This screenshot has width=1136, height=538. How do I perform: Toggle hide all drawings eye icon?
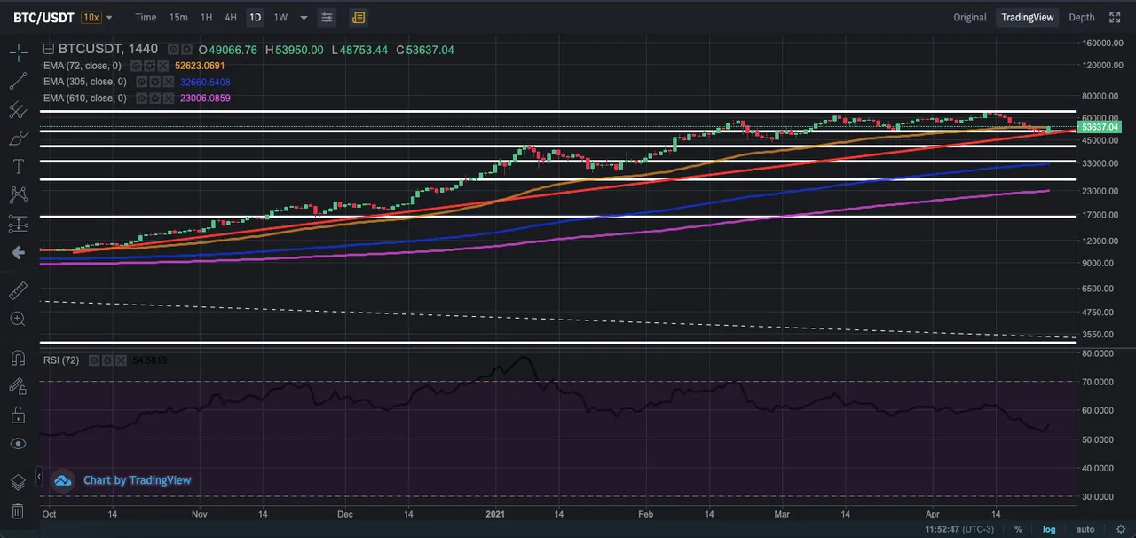(x=18, y=443)
